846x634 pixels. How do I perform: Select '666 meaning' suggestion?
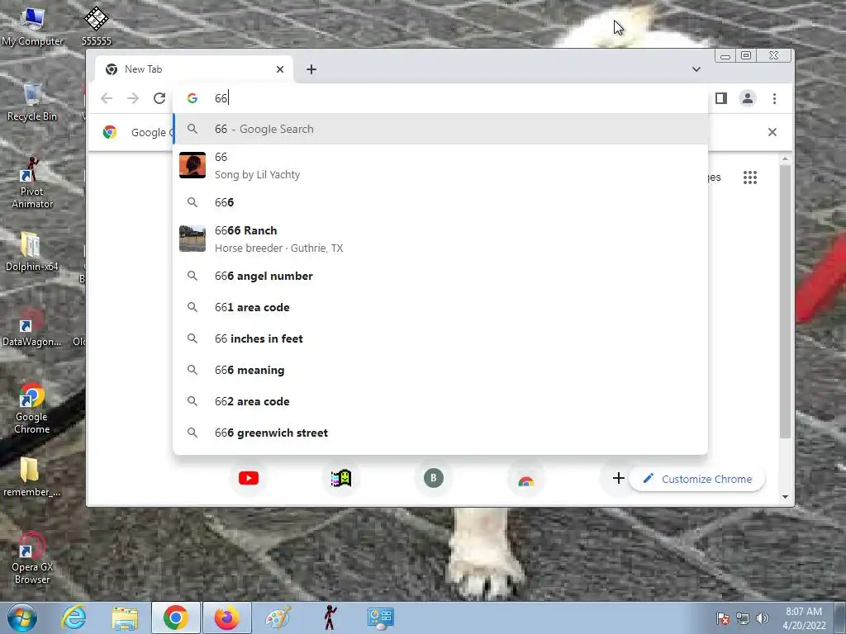[x=440, y=370]
